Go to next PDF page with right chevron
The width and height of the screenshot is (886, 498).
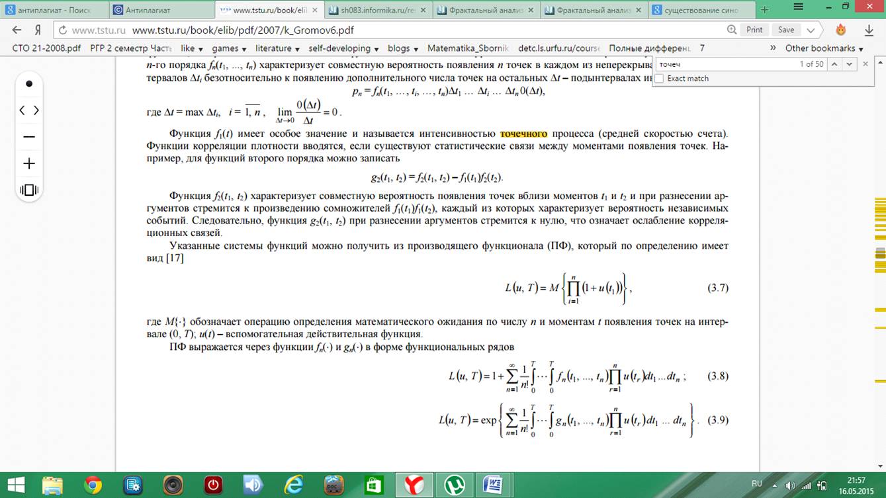pos(36,110)
